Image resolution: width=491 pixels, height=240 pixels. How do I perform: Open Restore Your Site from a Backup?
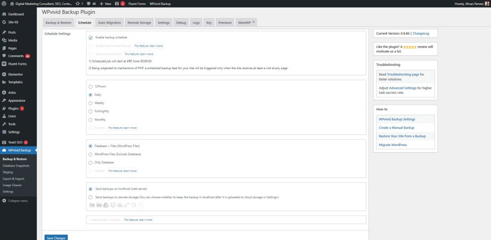(x=402, y=136)
